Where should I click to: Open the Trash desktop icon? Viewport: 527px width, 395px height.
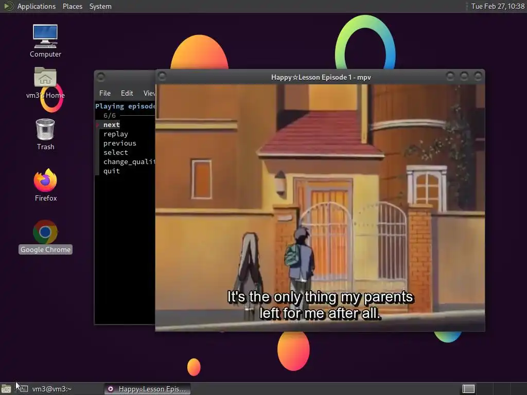coord(45,134)
